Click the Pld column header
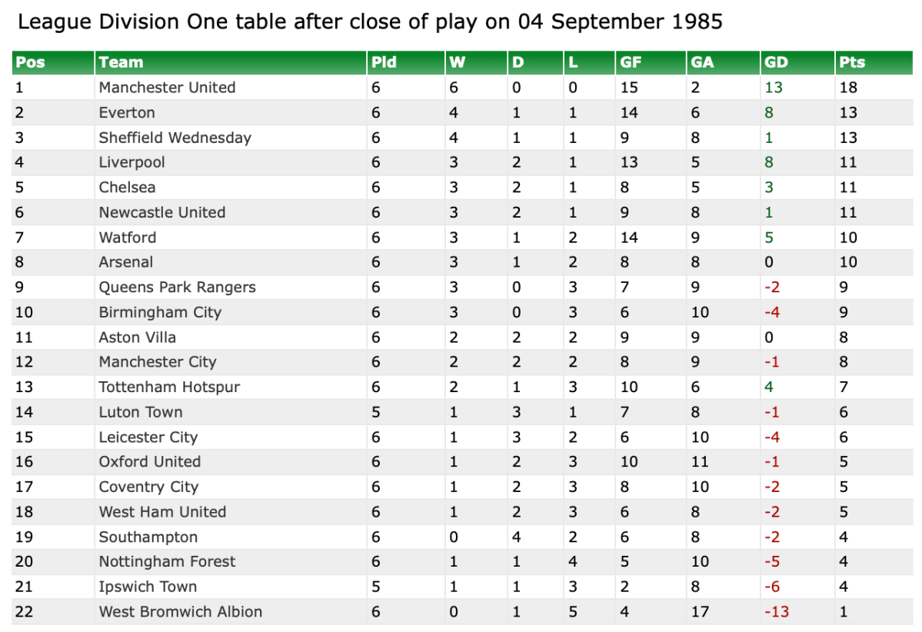Image resolution: width=922 pixels, height=632 pixels. pyautogui.click(x=384, y=63)
